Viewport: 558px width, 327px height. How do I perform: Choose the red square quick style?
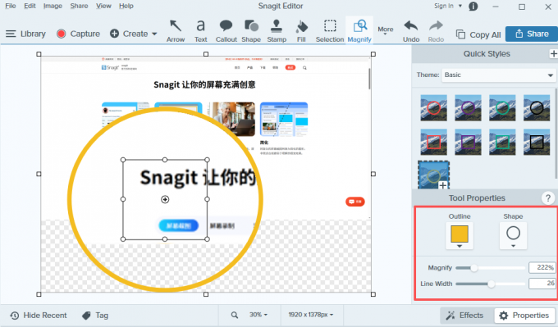(433, 142)
